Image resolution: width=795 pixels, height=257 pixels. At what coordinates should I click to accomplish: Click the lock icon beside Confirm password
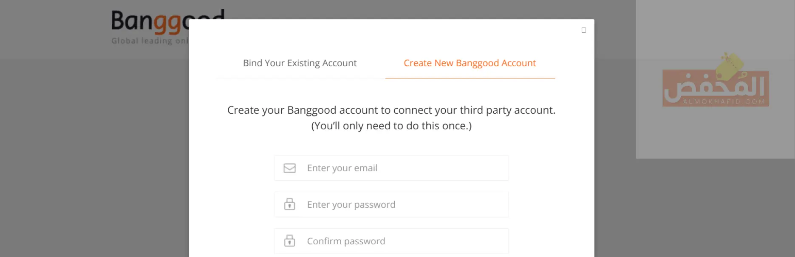click(x=289, y=241)
